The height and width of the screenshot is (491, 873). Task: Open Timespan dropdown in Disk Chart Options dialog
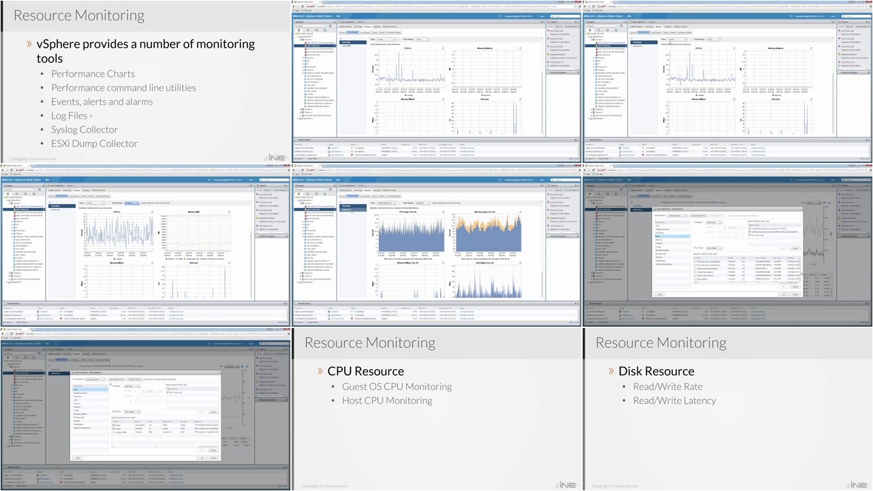(715, 222)
